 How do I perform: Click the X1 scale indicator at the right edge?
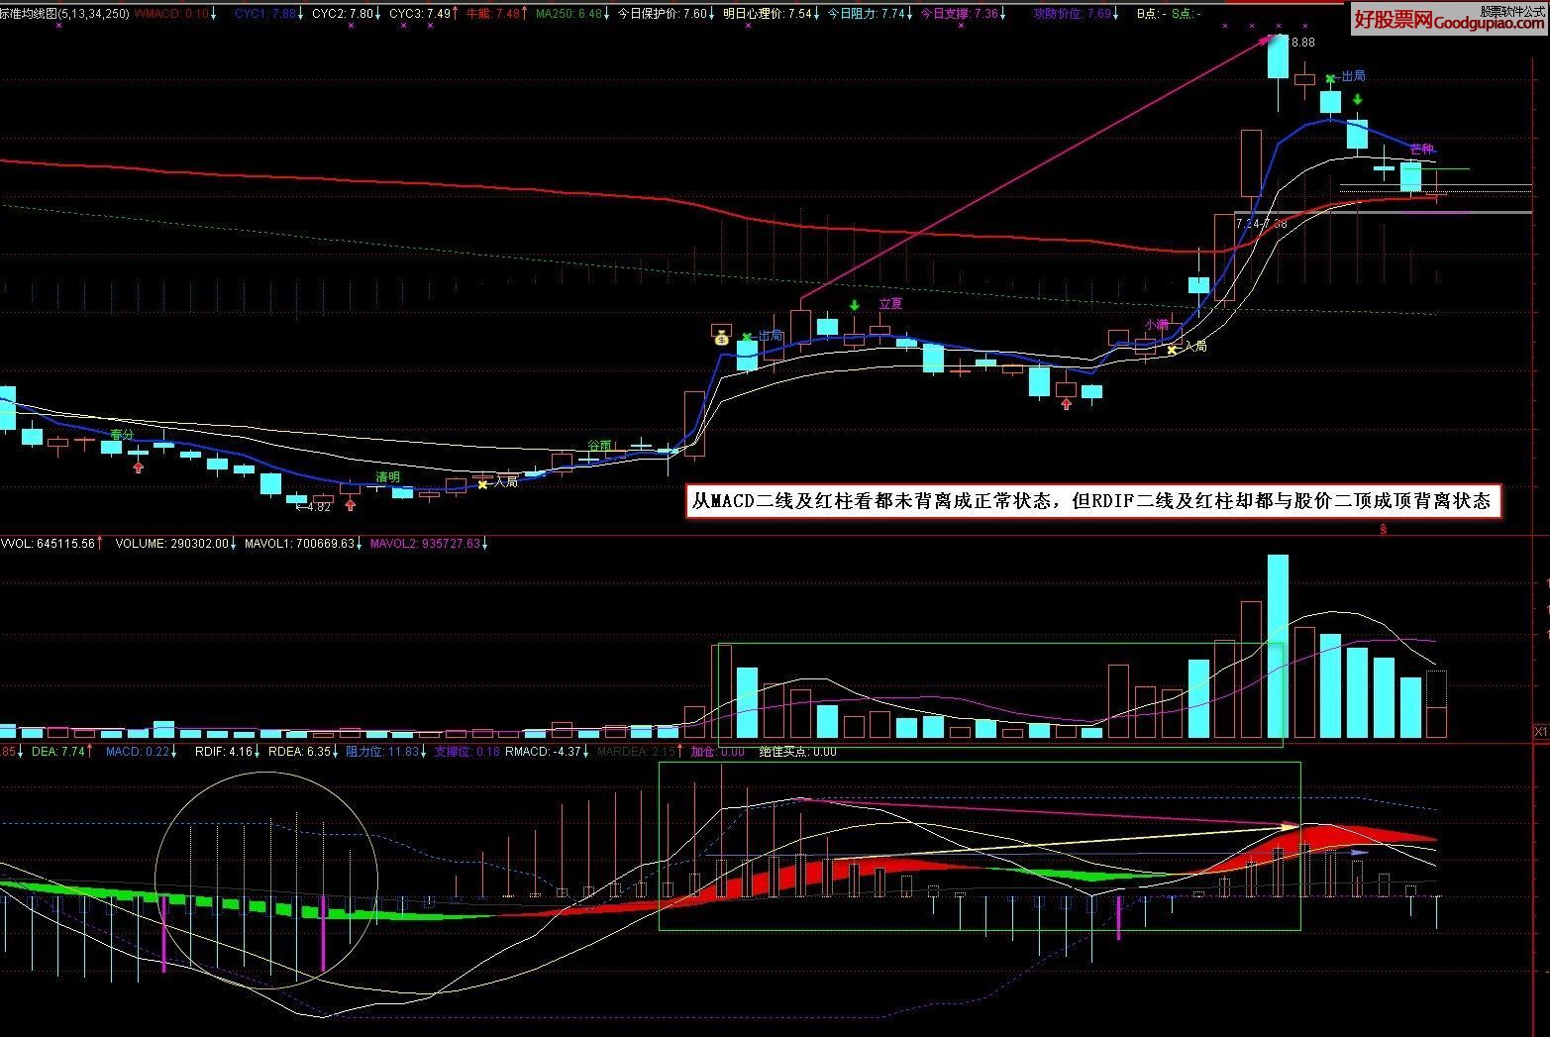(1541, 732)
